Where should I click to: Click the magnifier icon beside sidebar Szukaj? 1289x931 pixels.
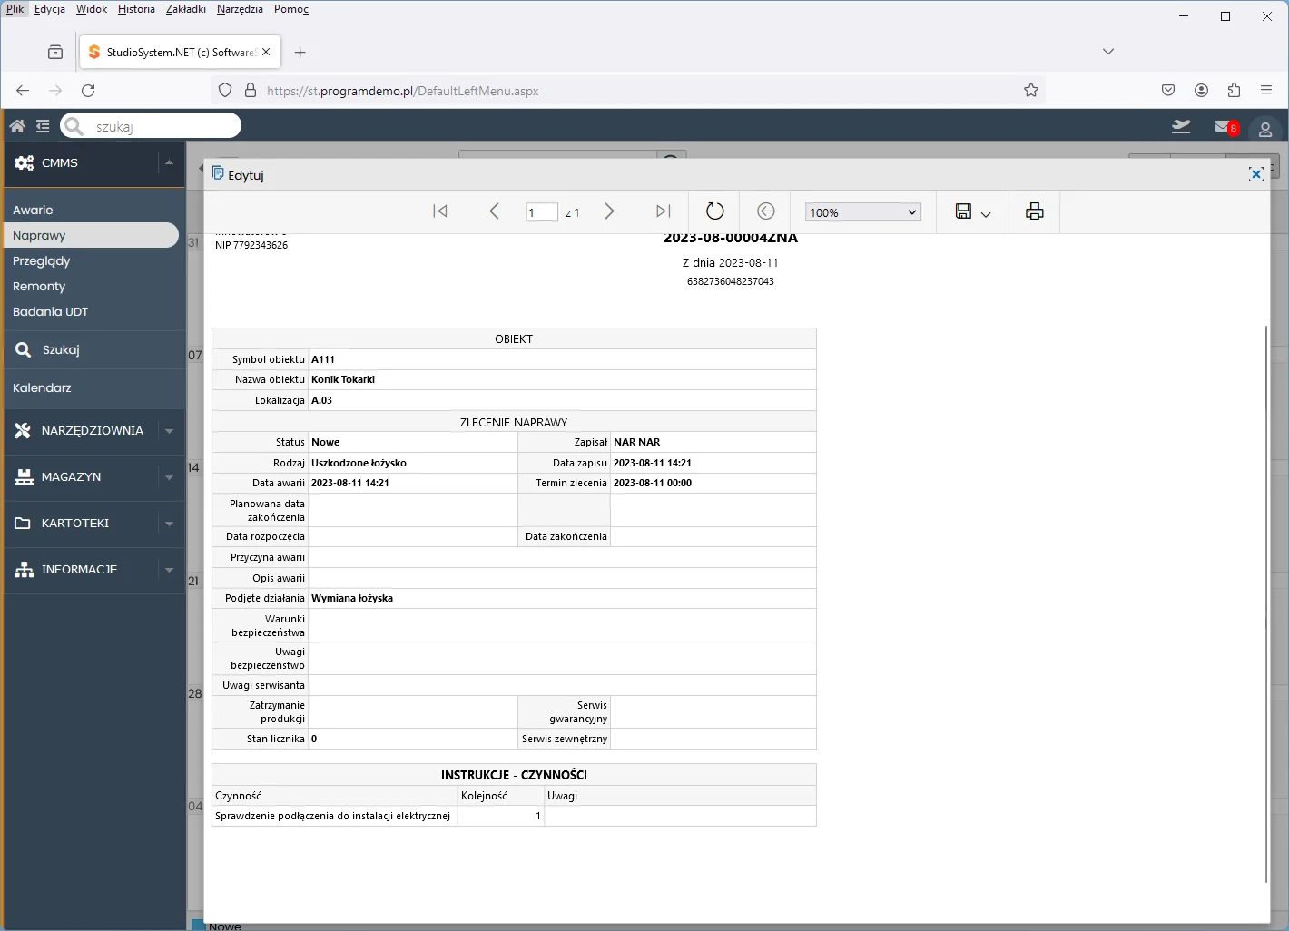coord(24,349)
